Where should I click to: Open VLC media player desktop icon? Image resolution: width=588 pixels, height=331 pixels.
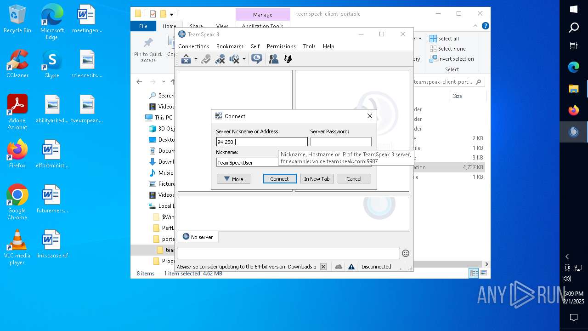click(17, 247)
